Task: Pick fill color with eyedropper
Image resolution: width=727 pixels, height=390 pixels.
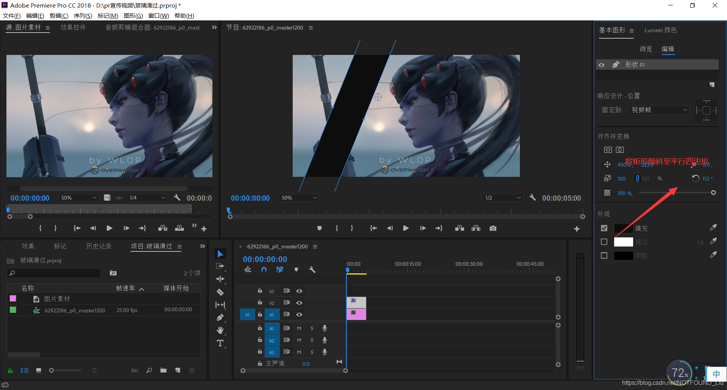Action: [713, 228]
